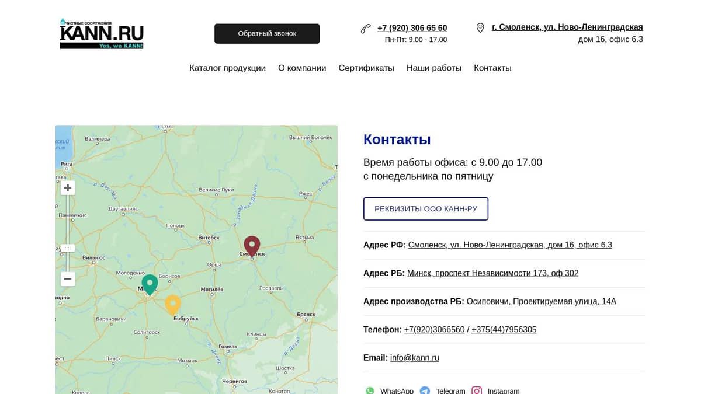Switch to the Сертификаты section
This screenshot has width=701, height=394.
pos(366,68)
